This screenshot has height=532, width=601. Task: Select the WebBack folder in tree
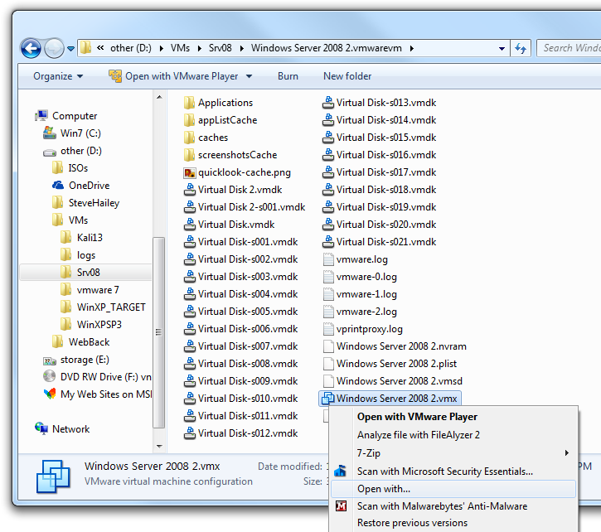[x=57, y=342]
